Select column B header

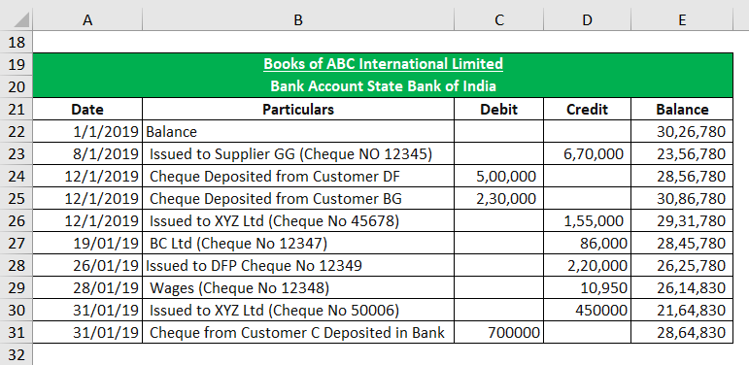click(x=298, y=20)
